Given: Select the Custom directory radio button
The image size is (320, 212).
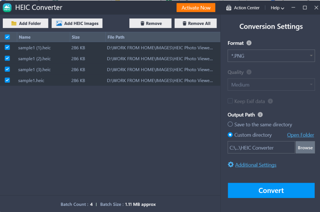Looking at the screenshot, I should click(230, 135).
